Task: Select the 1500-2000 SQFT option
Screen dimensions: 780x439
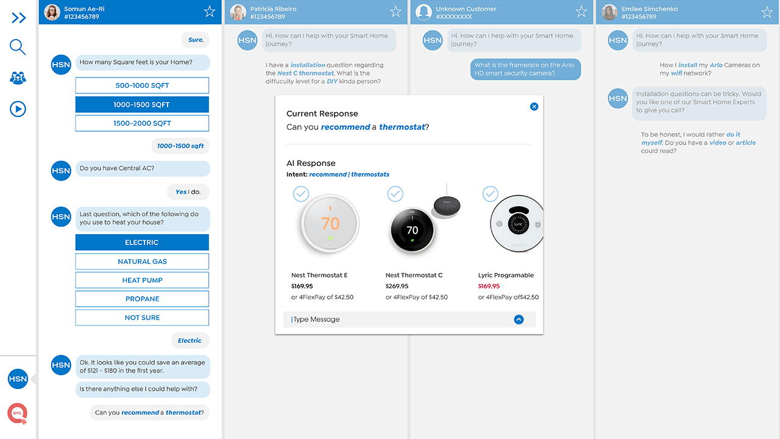Action: (x=142, y=123)
